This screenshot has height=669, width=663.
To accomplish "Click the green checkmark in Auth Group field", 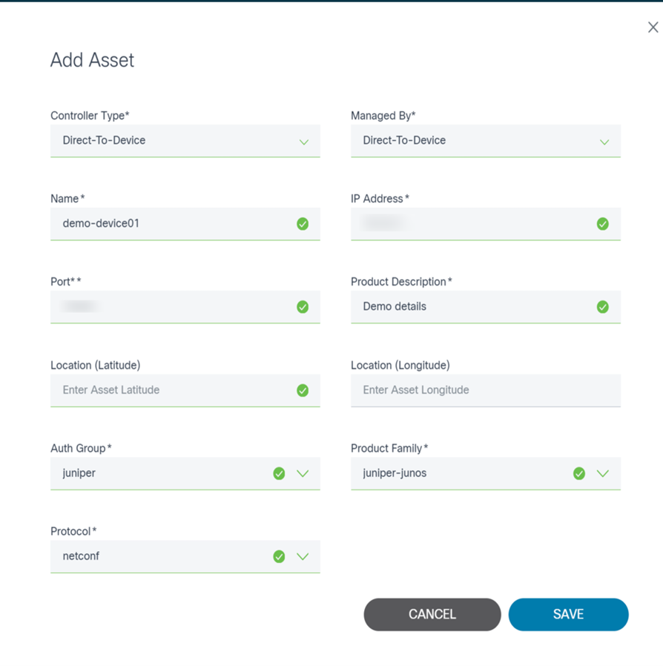I will [x=279, y=473].
